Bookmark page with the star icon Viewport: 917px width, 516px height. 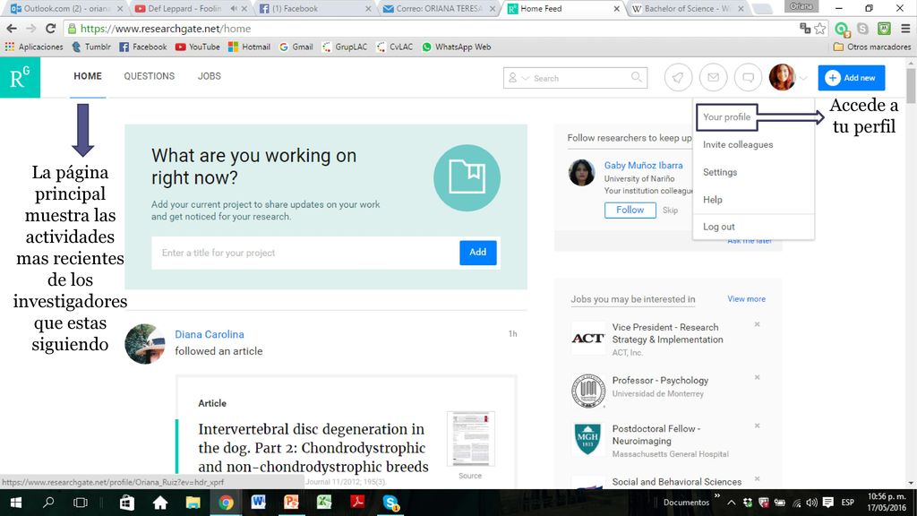(820, 28)
